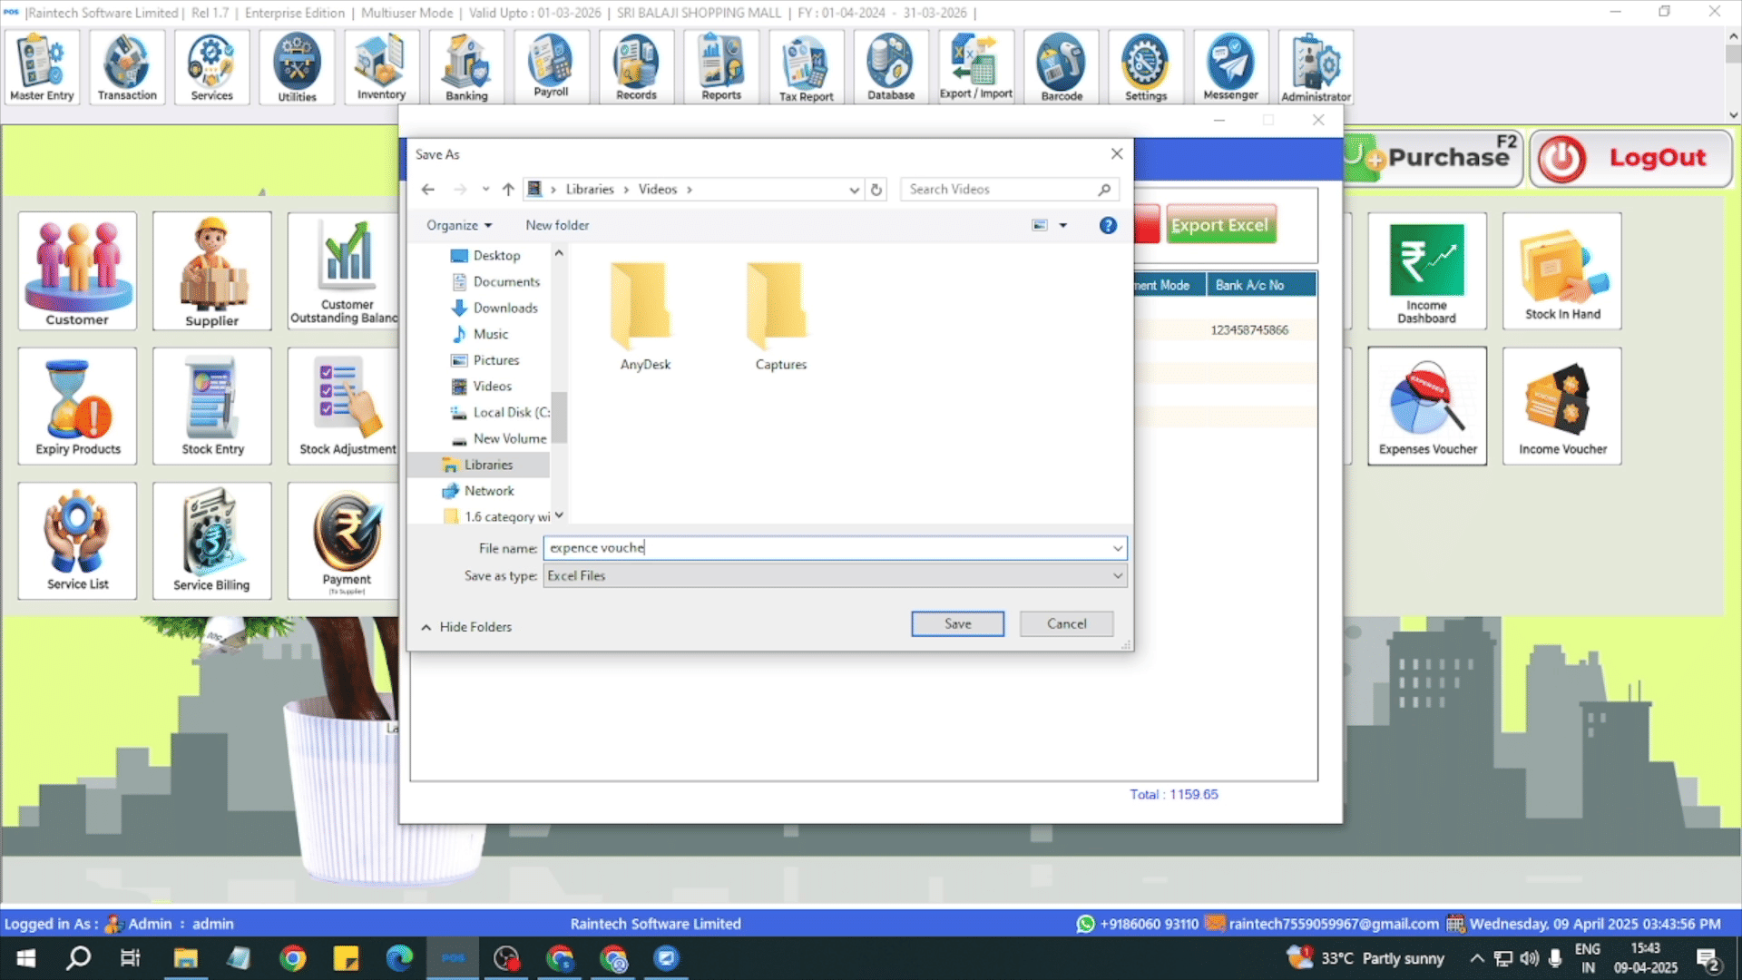Viewport: 1742px width, 980px height.
Task: Open the Organize menu dropdown
Action: tap(459, 225)
